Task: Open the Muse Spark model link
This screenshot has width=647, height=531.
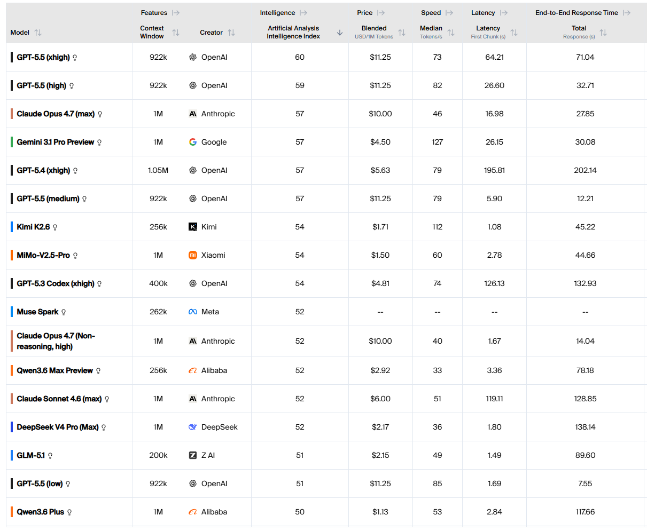Action: [x=37, y=312]
